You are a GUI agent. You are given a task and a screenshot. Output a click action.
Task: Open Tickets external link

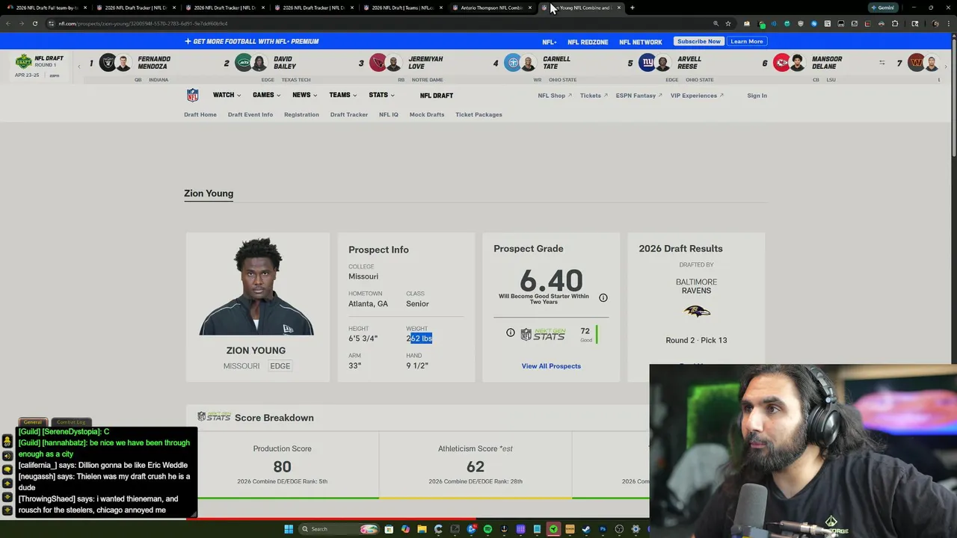coord(594,95)
